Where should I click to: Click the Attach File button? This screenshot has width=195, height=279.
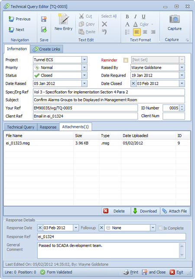tap(175, 211)
